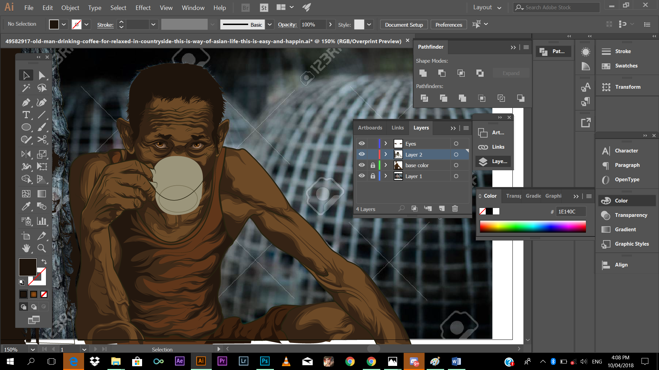Select the Paintbrush tool
This screenshot has width=659, height=370.
click(42, 127)
